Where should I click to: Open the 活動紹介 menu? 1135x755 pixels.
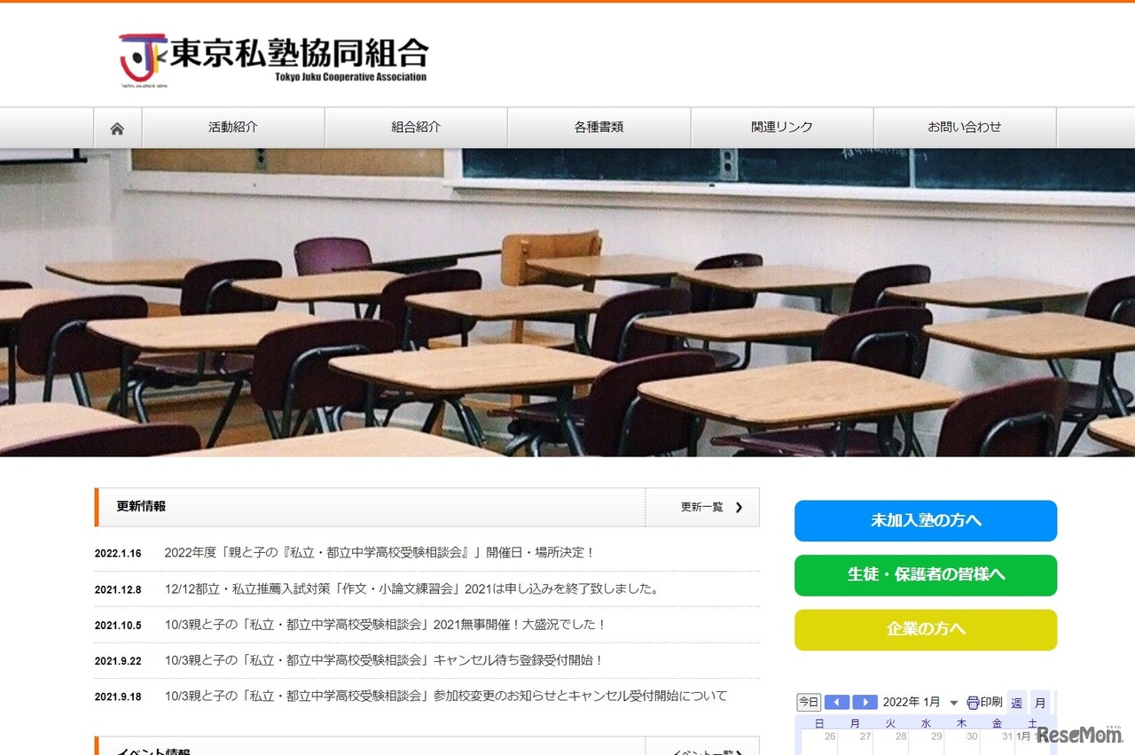click(x=233, y=128)
